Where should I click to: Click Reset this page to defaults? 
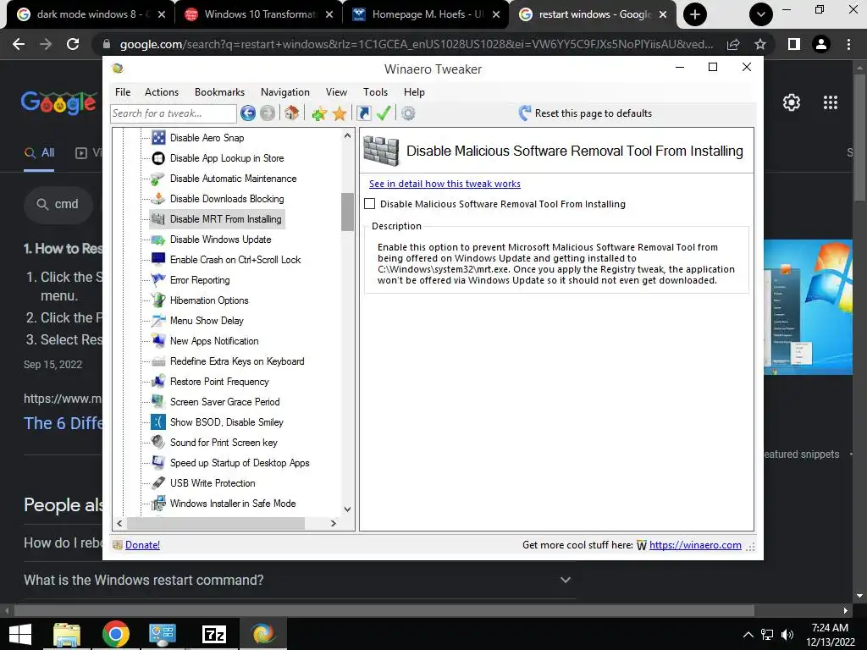pos(586,113)
